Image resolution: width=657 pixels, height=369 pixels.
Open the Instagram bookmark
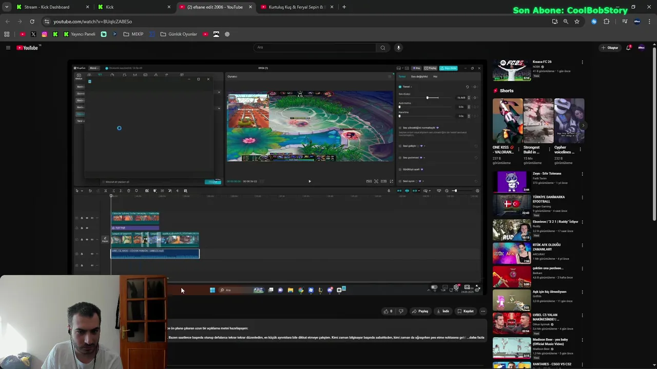tap(44, 34)
